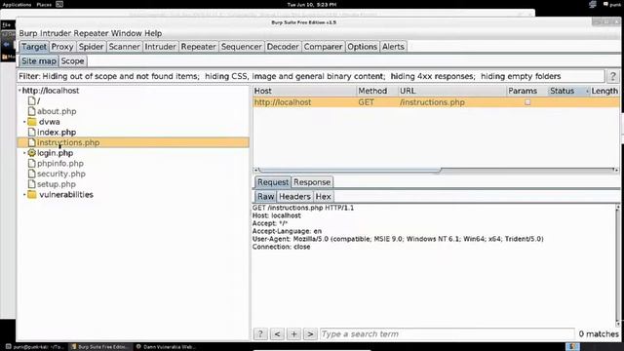Toggle the Params checkbox for instructions.php

[527, 102]
